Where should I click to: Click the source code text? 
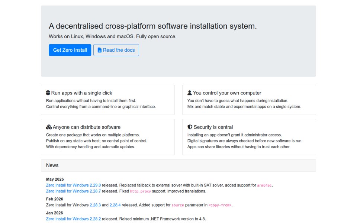point(178,205)
